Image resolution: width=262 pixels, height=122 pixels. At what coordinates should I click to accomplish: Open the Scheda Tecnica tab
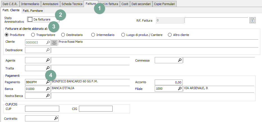click(x=72, y=4)
